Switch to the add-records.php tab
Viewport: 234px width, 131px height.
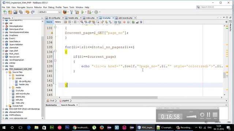125,18
